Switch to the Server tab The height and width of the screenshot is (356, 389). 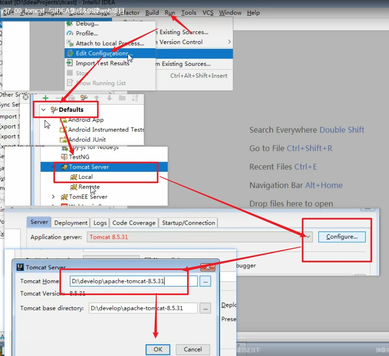(x=39, y=222)
